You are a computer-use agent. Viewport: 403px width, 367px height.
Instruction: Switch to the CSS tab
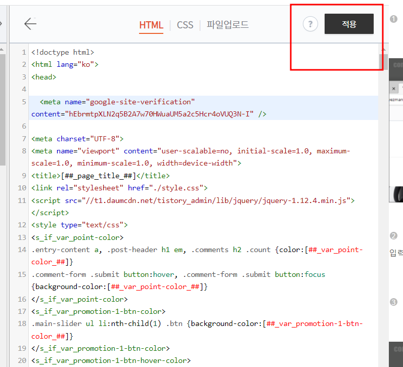[185, 25]
